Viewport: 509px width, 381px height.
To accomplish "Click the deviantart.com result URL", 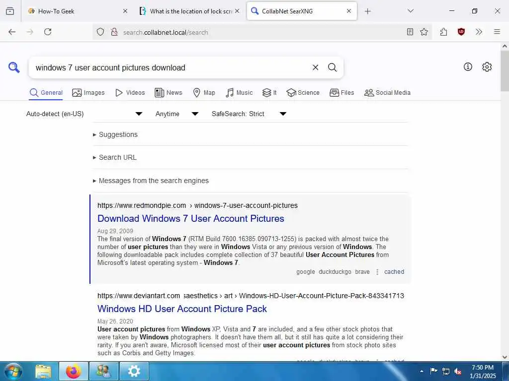I will [251, 296].
